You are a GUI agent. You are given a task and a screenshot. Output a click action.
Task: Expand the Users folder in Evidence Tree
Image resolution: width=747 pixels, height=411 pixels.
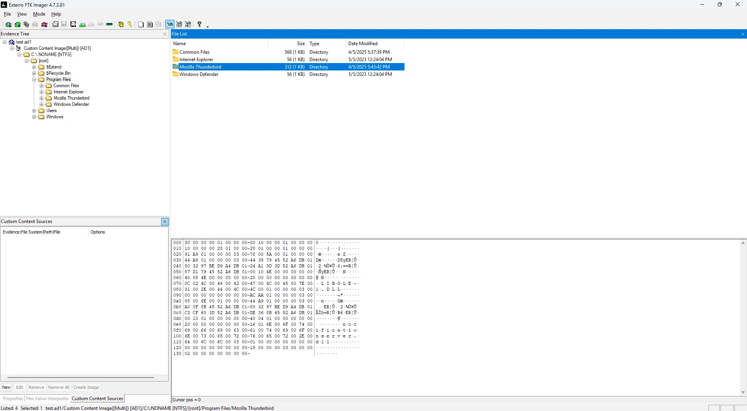tap(34, 111)
